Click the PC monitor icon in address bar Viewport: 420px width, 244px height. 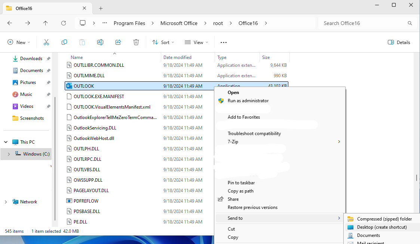coord(83,23)
